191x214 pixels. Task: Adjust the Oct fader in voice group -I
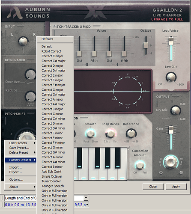109,53
